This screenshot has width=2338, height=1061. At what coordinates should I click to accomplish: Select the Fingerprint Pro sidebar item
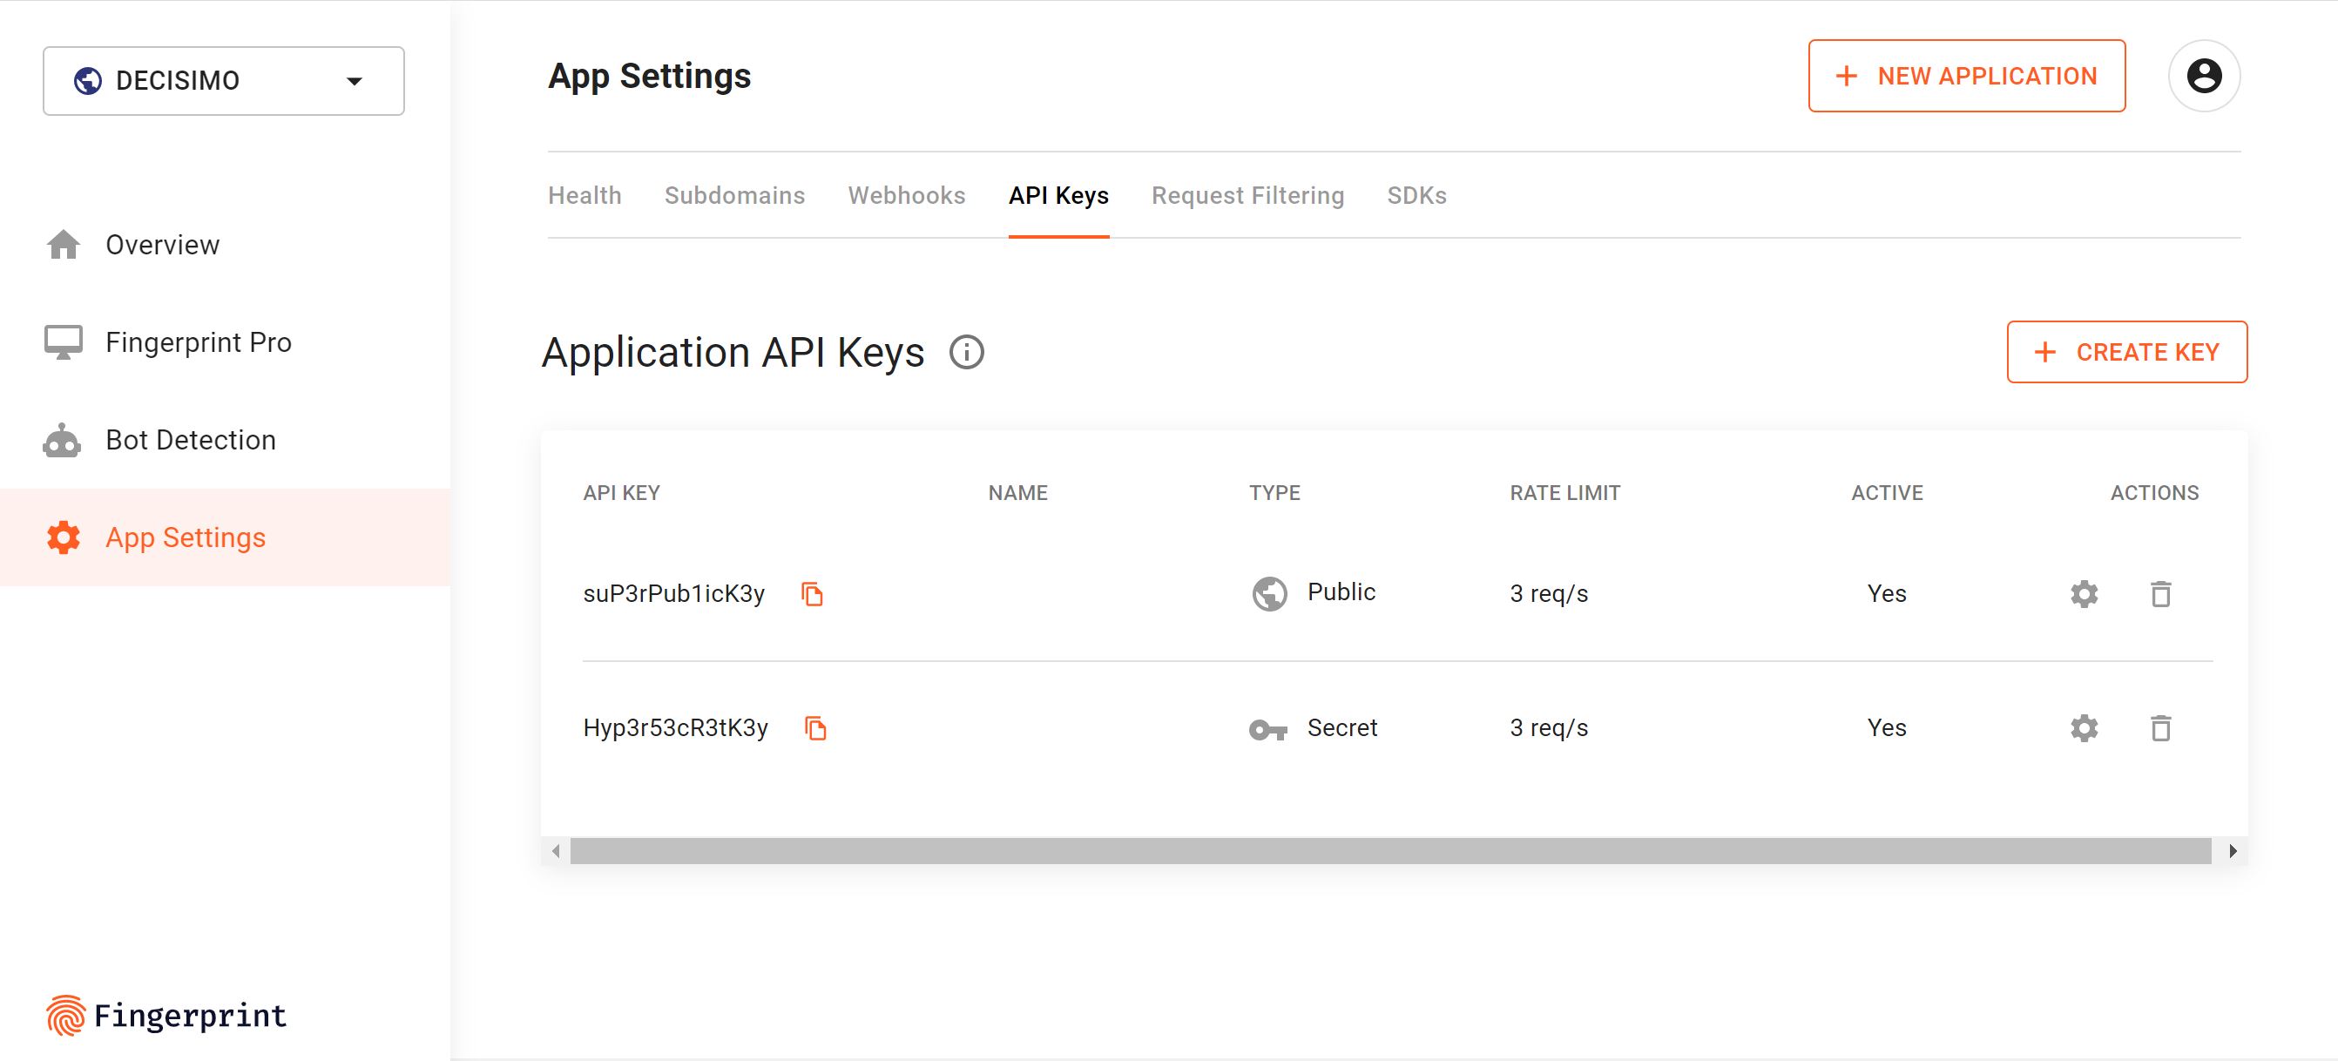pyautogui.click(x=199, y=342)
